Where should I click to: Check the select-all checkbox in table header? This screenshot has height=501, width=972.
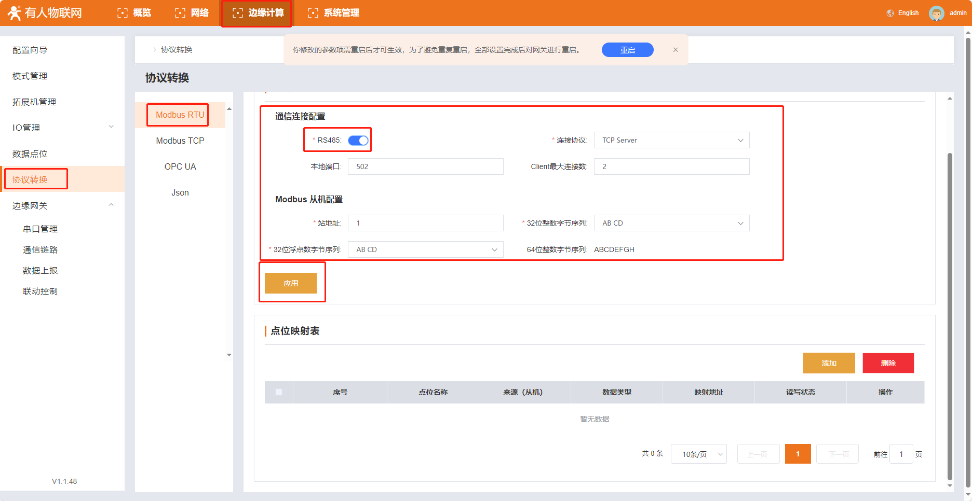[279, 392]
